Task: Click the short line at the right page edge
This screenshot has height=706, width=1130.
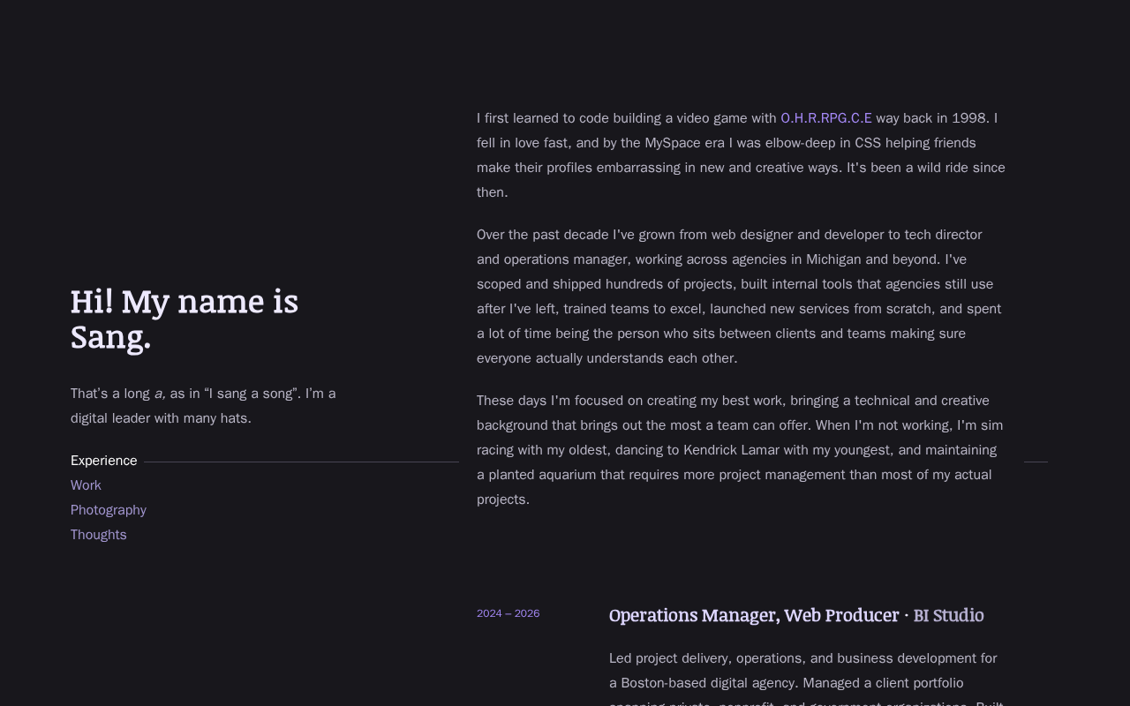Action: click(1036, 462)
